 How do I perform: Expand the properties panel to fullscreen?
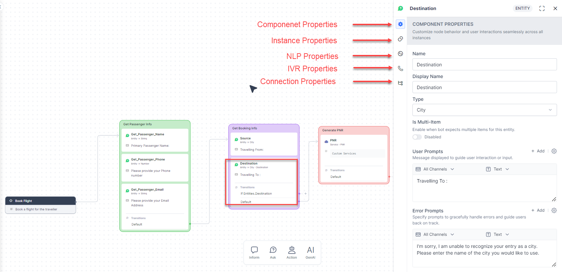click(542, 8)
